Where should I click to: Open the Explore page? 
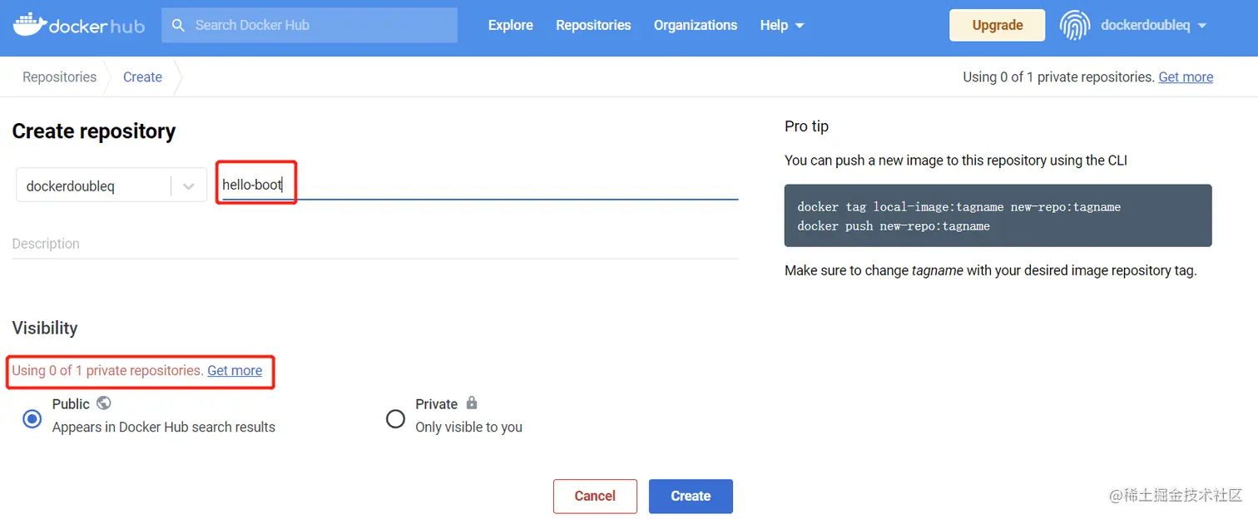511,26
